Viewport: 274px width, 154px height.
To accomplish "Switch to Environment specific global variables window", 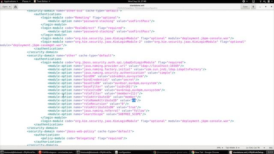I will pos(171,152).
